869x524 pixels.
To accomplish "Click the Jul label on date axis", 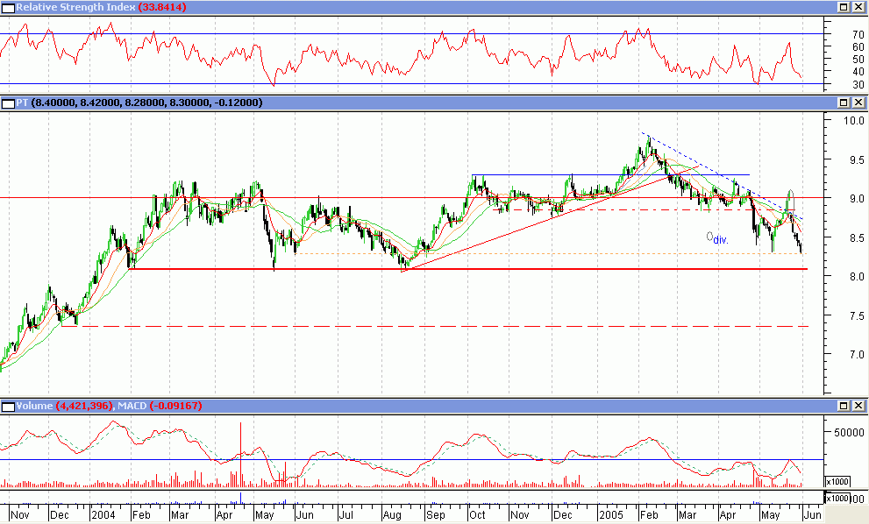I will coord(345,515).
